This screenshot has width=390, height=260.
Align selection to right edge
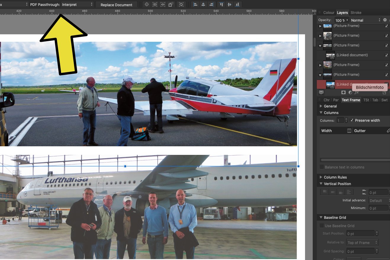tap(211, 4)
